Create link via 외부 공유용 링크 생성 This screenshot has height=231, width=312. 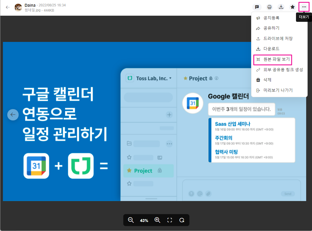279,70
